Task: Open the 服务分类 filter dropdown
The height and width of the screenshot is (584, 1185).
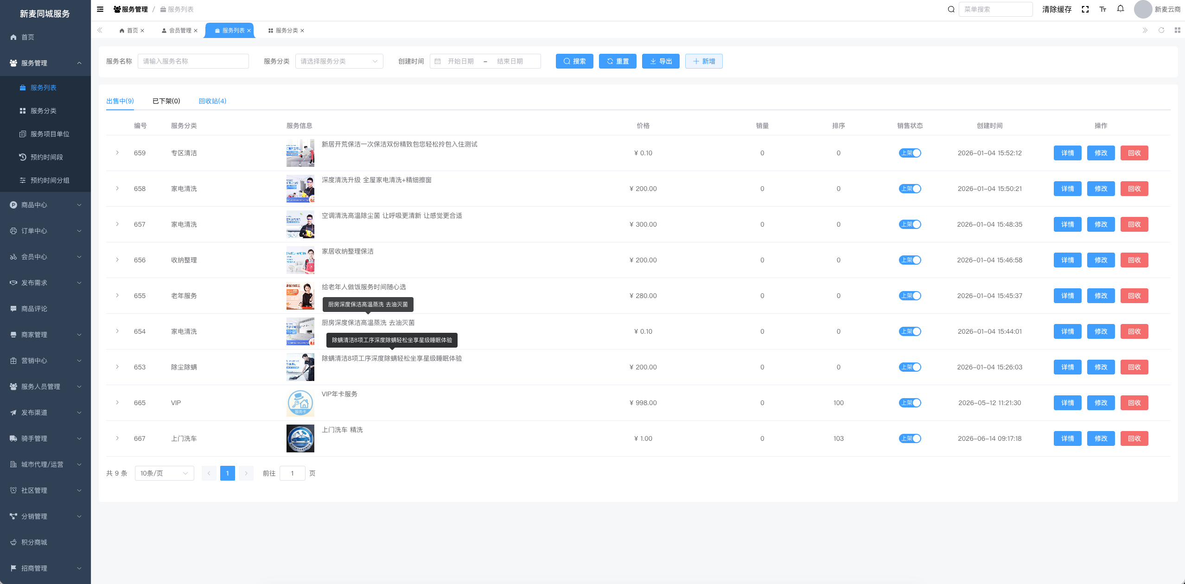Action: 339,61
